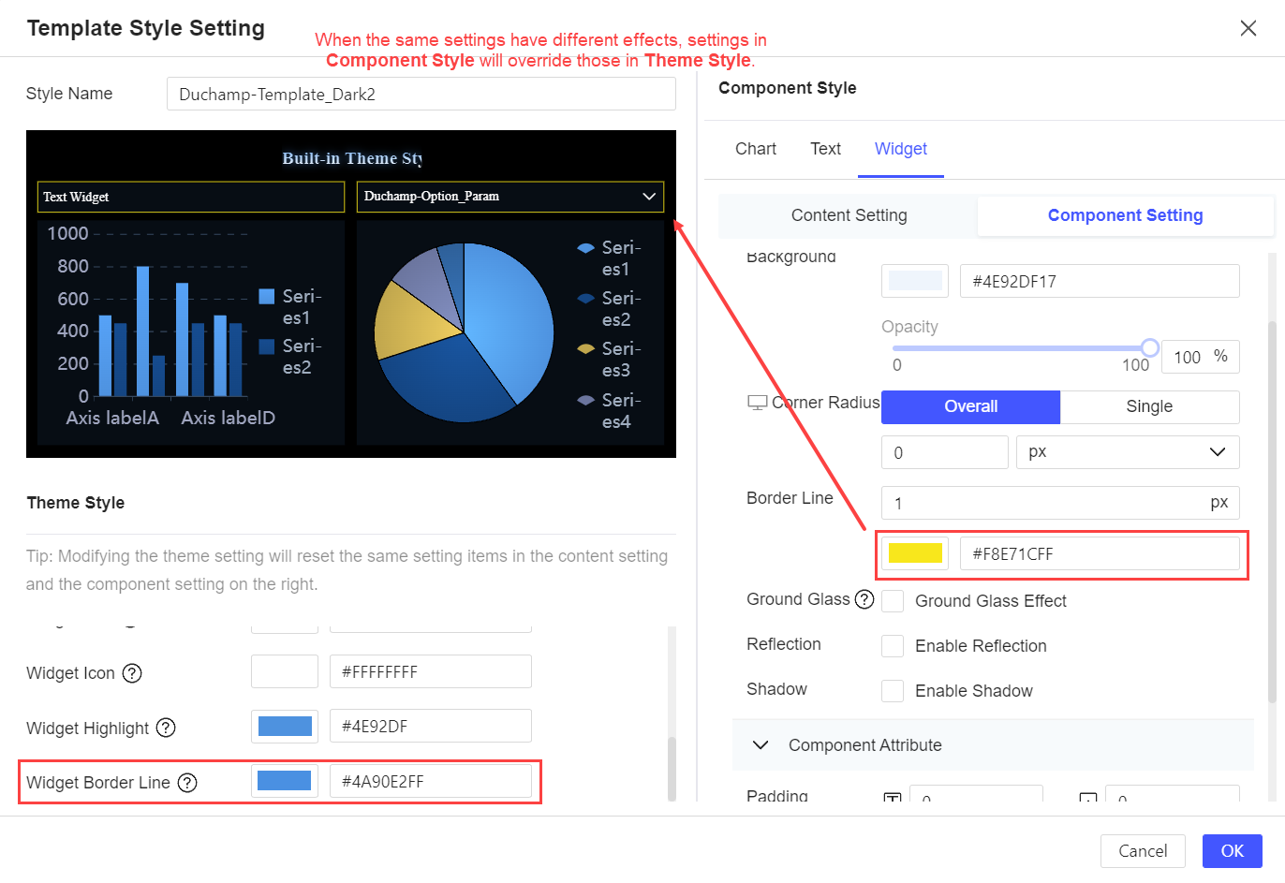This screenshot has width=1285, height=883.
Task: Click the Theme Style panel scrollbar
Action: click(672, 768)
